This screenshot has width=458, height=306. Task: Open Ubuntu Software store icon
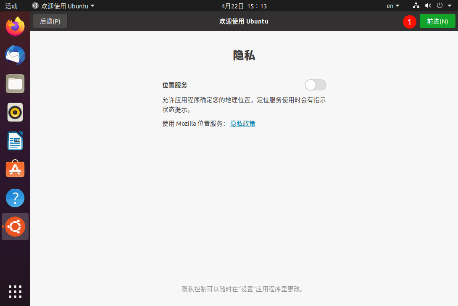click(15, 169)
